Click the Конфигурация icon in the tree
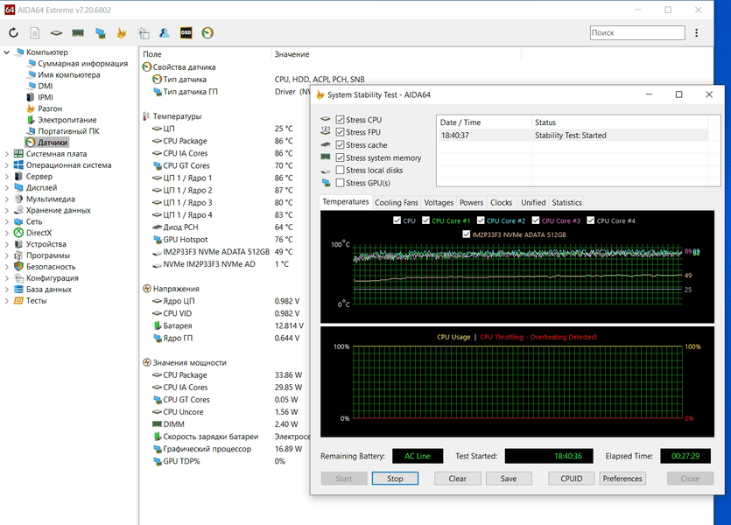Viewport: 731px width, 525px height. tap(18, 277)
